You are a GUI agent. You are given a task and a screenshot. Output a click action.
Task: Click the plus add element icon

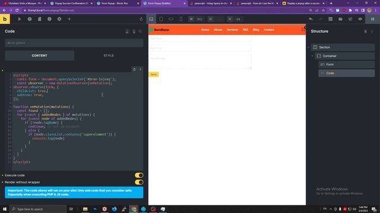(69, 19)
